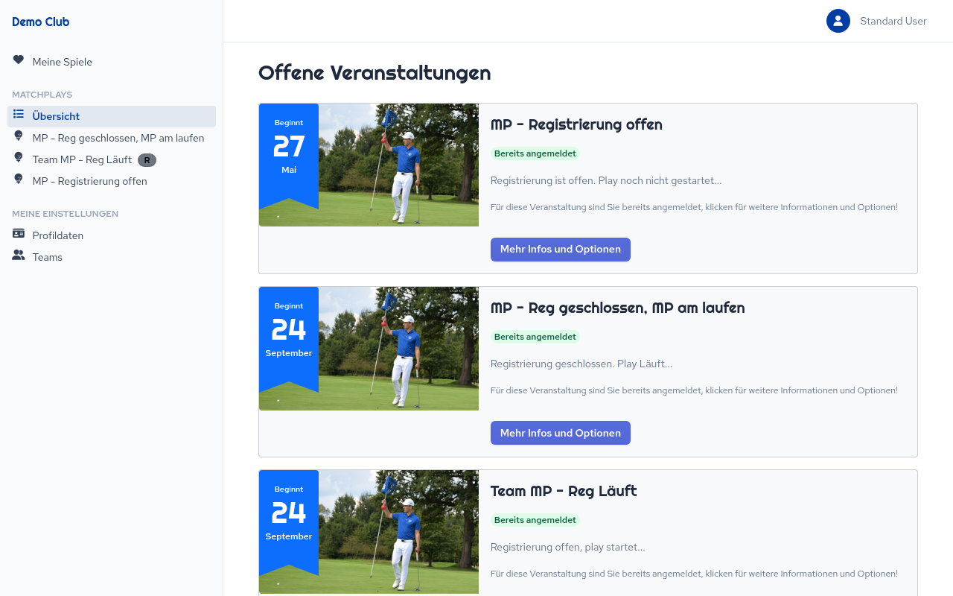Image resolution: width=953 pixels, height=596 pixels.
Task: Click the golfer photo on Team MP - Reg Läuft card
Action: point(399,531)
